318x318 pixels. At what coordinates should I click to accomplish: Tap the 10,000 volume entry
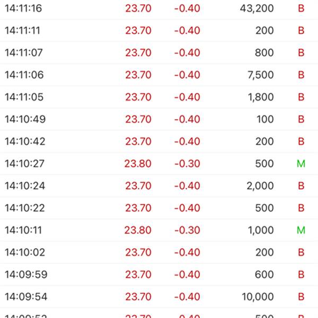coord(258,297)
